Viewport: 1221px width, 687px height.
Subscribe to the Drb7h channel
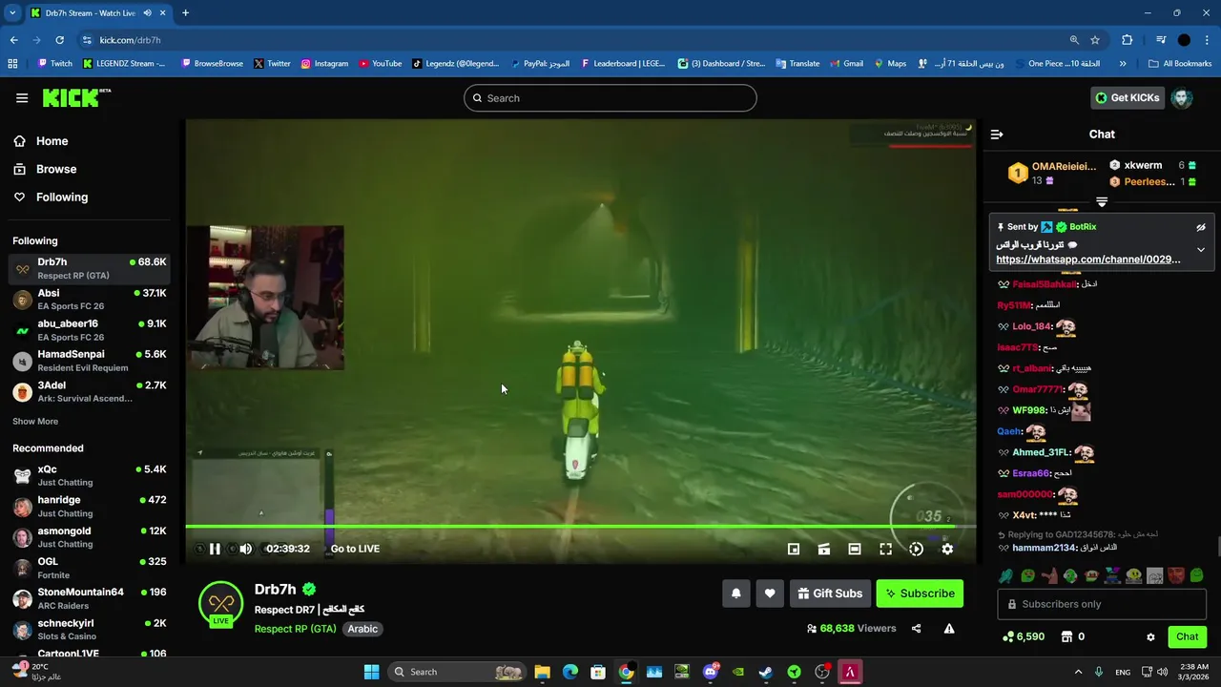[x=920, y=593]
